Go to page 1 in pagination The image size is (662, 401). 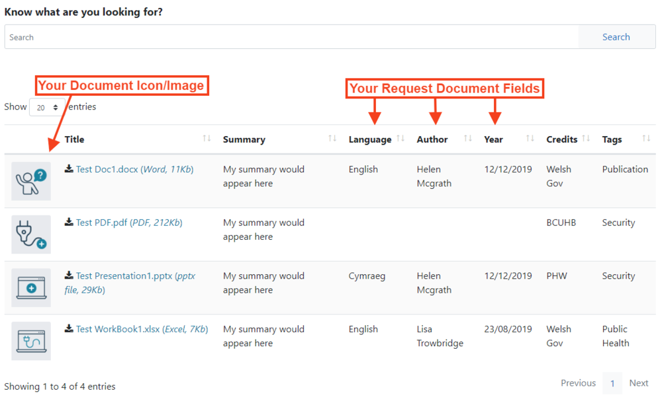click(612, 383)
